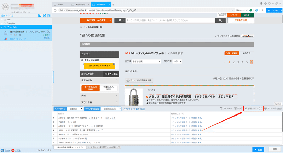The height and width of the screenshot is (153, 283).
Task: Click the robot icon of the 鍵の商品検索結果 task
Action: pos(6,33)
